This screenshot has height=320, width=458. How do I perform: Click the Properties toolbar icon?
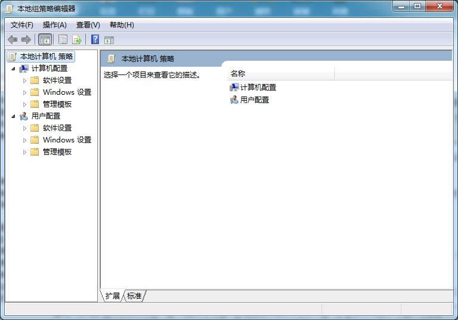[x=63, y=39]
